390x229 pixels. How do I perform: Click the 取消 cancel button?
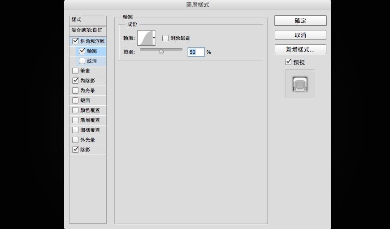pyautogui.click(x=300, y=35)
